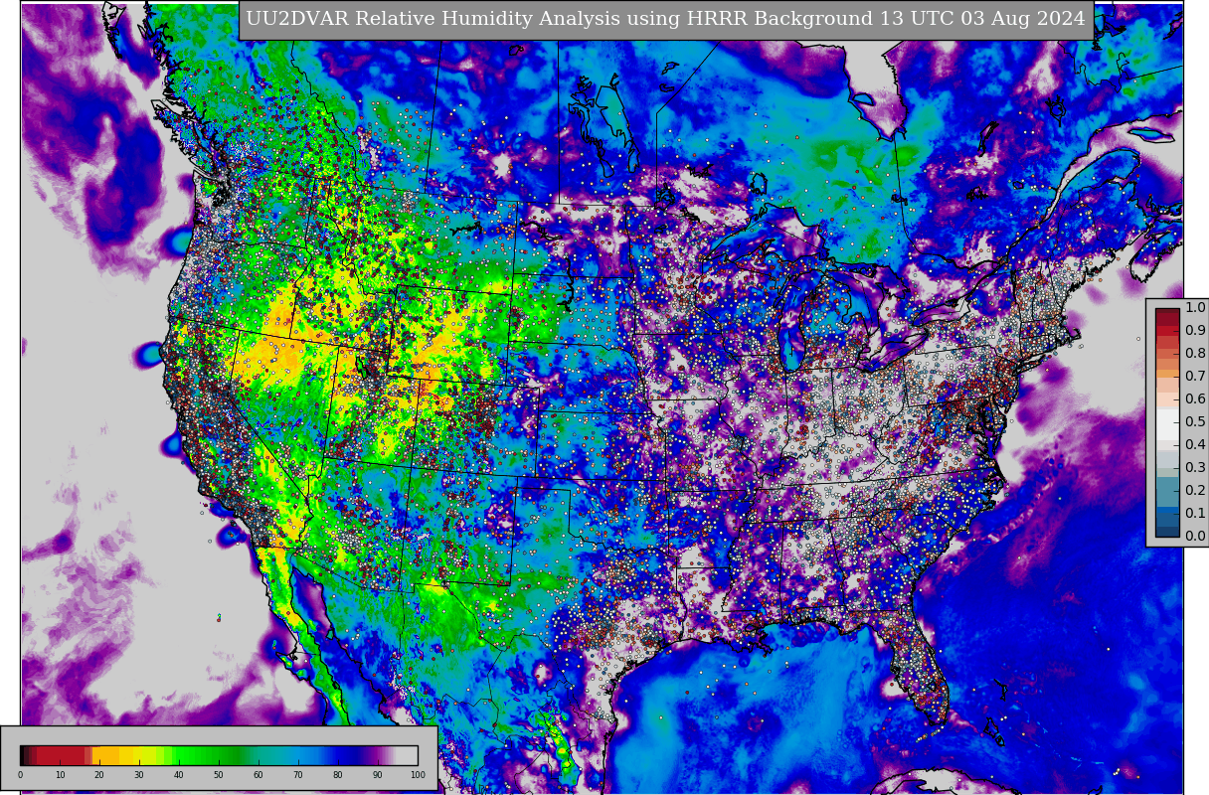Screen dimensions: 1209x795
Task: Click the 0.0 label on the right legend
Action: 1195,537
